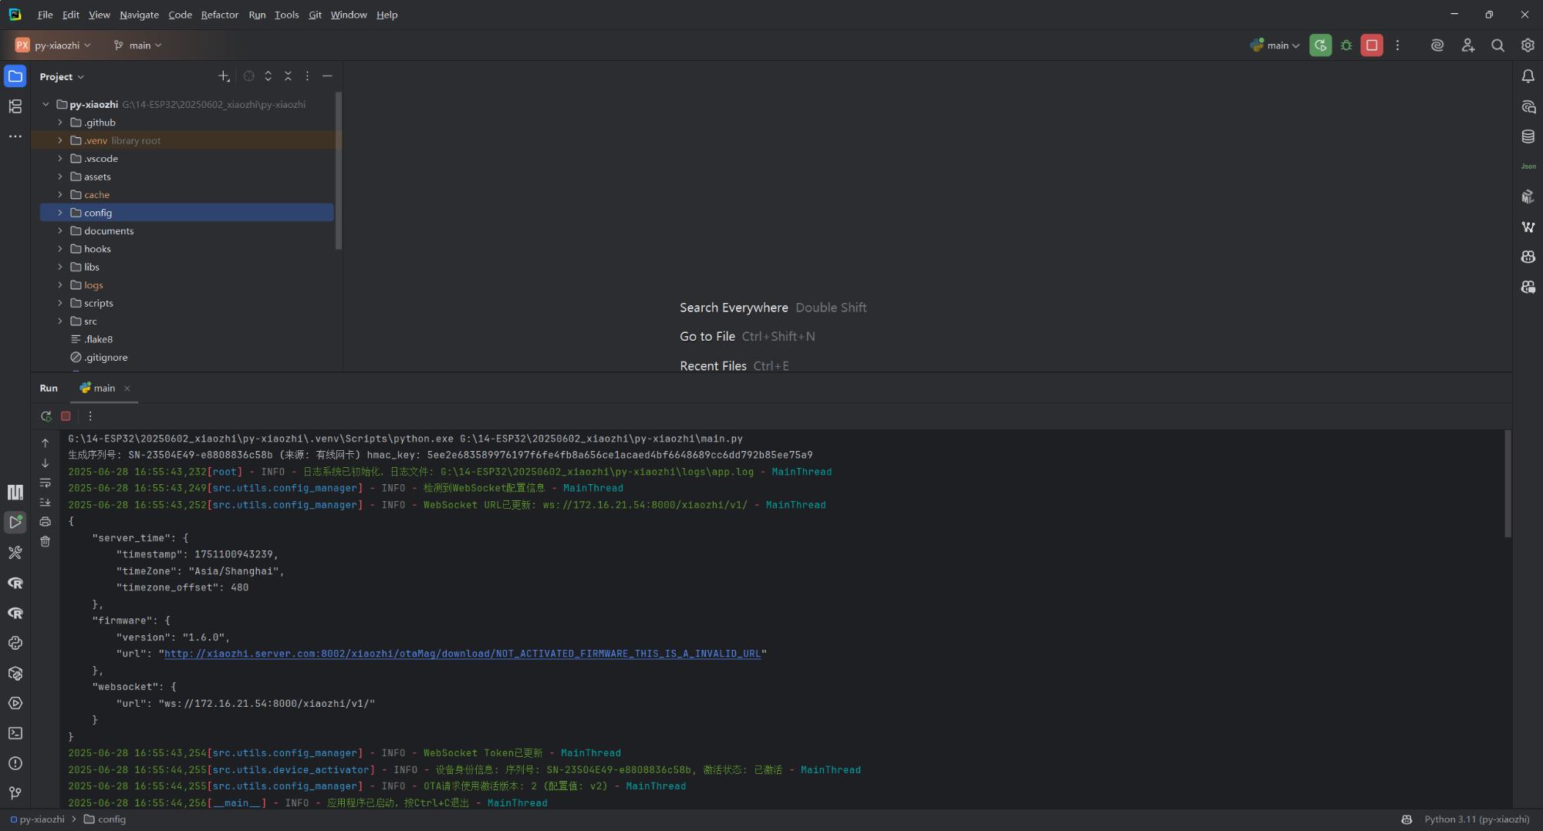
Task: Open the Structure tool window
Action: click(x=15, y=106)
